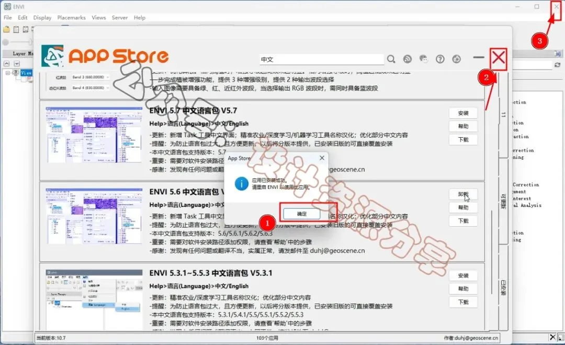The width and height of the screenshot is (565, 345).
Task: Select the View item in Layer Manager tree
Action: (x=26, y=73)
